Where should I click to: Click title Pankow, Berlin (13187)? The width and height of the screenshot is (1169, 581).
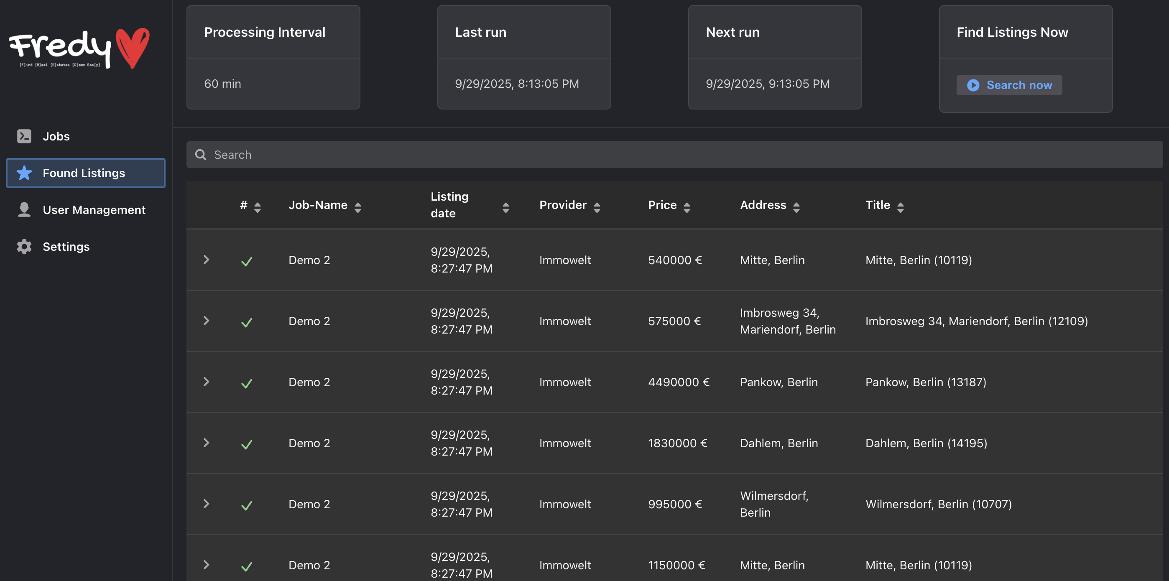[926, 382]
